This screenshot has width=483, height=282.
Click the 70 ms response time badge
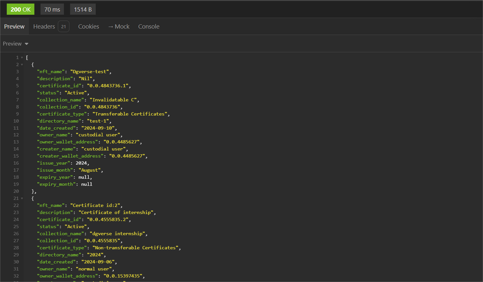tap(52, 9)
